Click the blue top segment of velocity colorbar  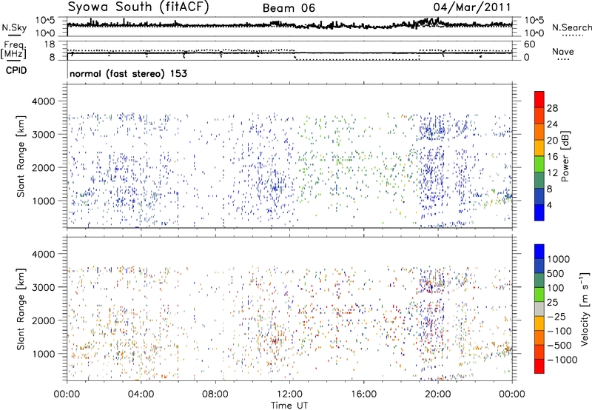click(539, 252)
